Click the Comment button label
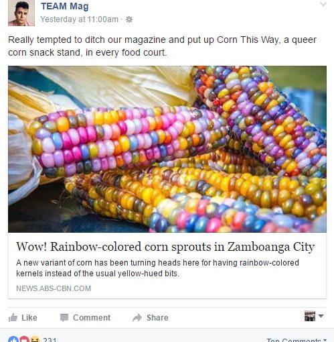 point(92,318)
